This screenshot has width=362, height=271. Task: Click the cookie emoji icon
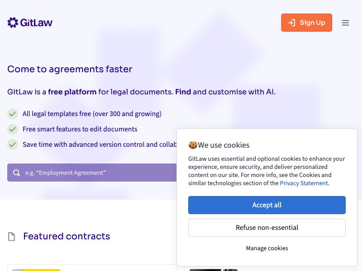[193, 145]
